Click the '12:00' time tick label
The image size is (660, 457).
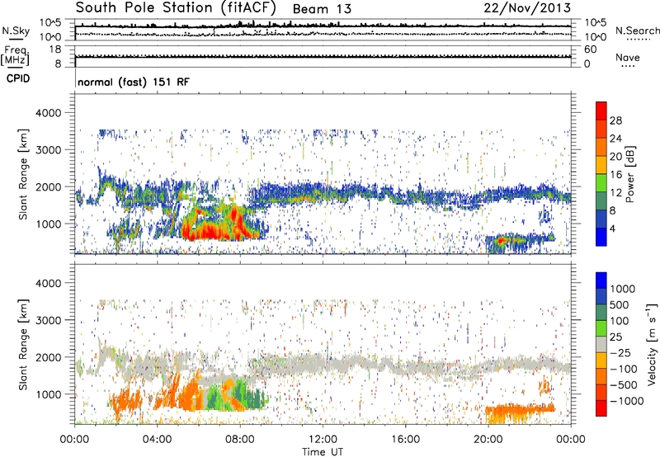(x=323, y=440)
